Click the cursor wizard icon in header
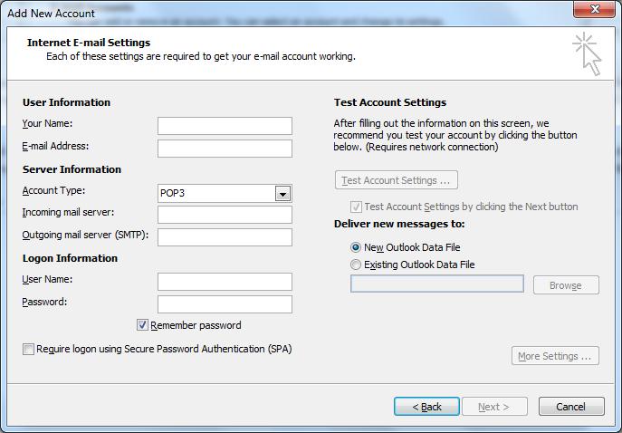622x433 pixels. coord(587,54)
